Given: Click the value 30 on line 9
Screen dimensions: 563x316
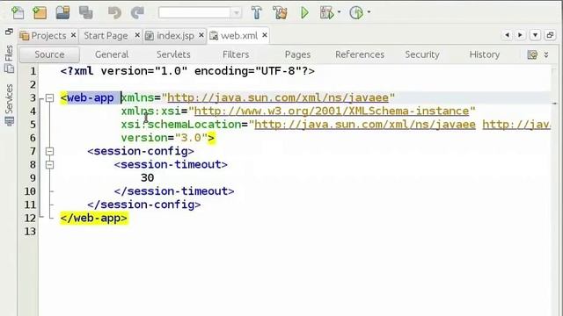Looking at the screenshot, I should coord(147,178).
